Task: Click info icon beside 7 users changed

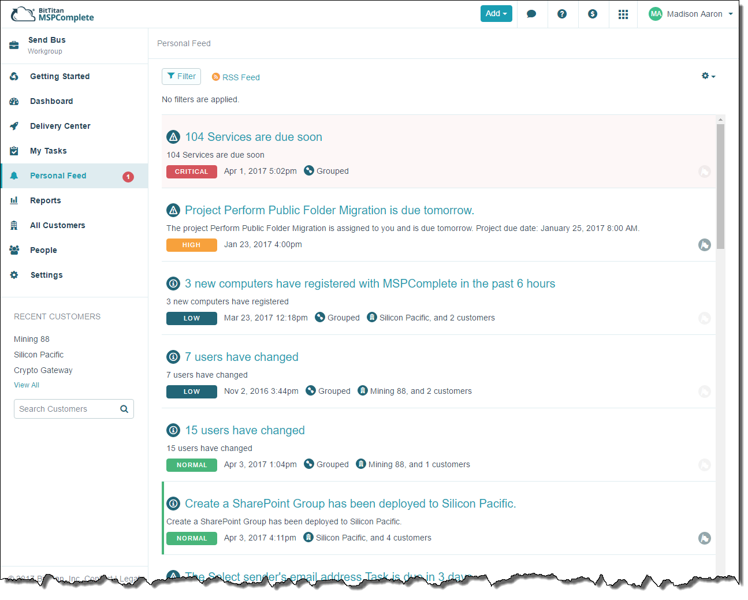Action: click(x=173, y=357)
